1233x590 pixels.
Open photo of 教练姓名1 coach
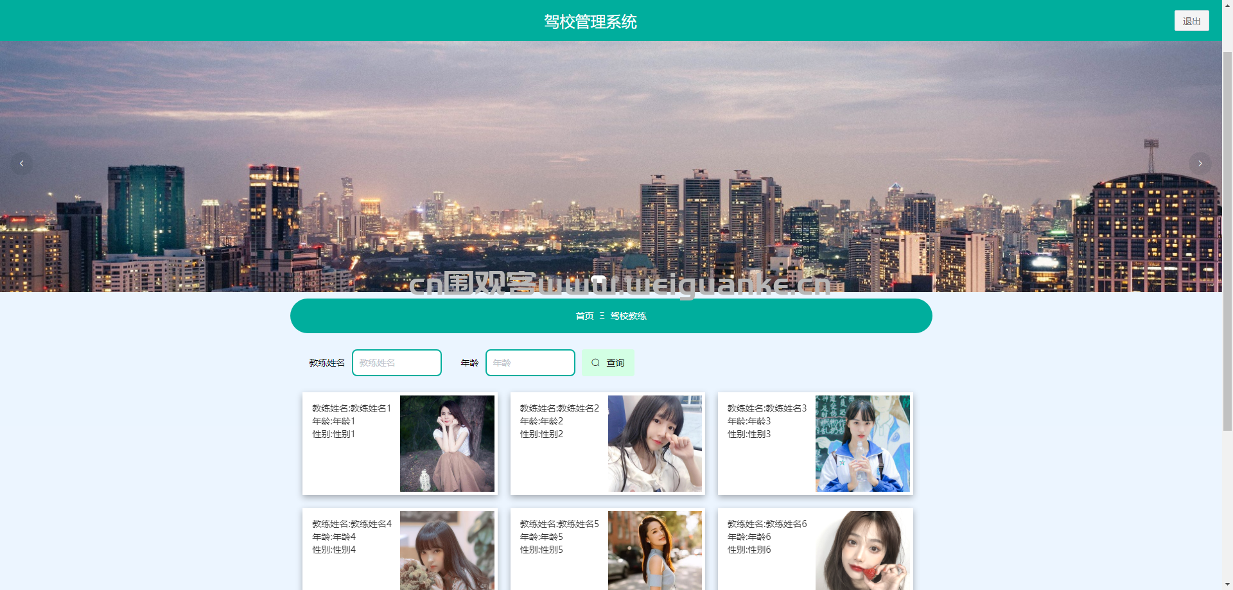(x=447, y=444)
